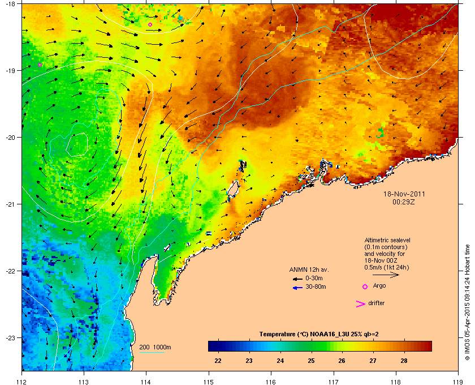This screenshot has width=475, height=385.
Task: Select the '18-Nov-2011' date text
Action: click(404, 194)
